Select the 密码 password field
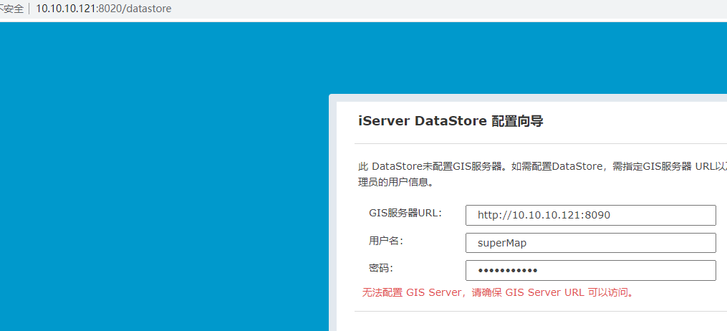Screen dimensions: 727x331 coord(591,270)
